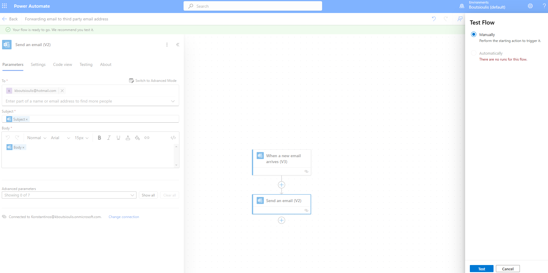This screenshot has height=273, width=548.
Task: Open the Arial font dropdown
Action: click(60, 138)
